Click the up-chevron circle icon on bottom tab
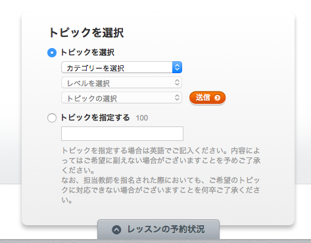Viewport: 311px width, 243px height. coord(116,230)
